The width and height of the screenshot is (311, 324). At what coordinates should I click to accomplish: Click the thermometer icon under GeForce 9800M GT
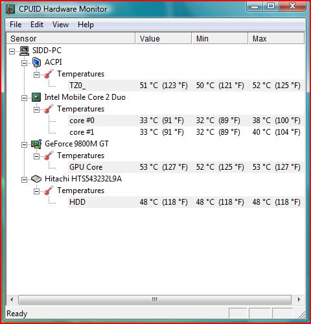[x=49, y=156]
